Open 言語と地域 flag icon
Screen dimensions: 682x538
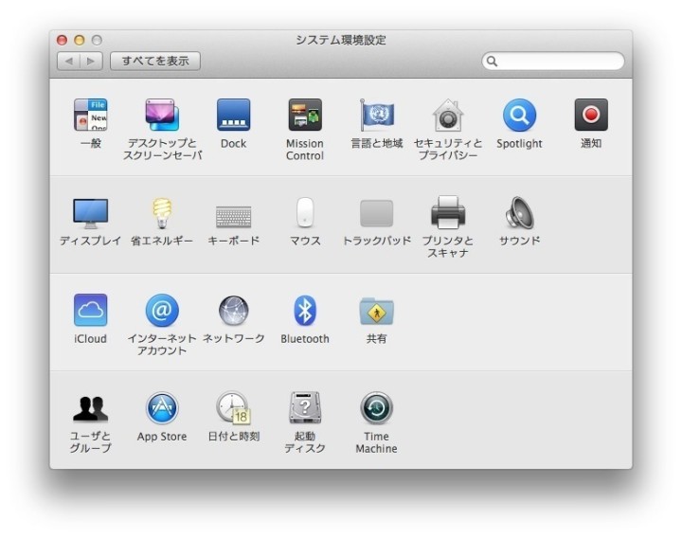pyautogui.click(x=377, y=115)
